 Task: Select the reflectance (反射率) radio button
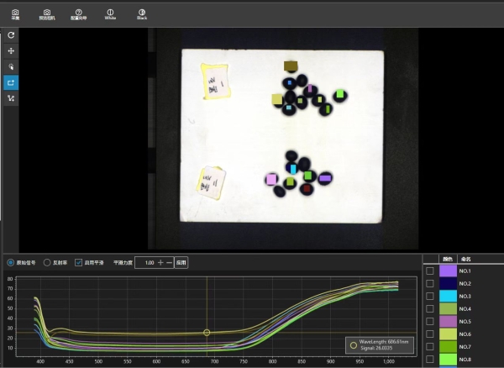pos(47,262)
